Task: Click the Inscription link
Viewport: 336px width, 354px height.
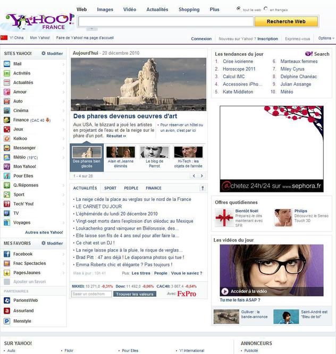Action: click(x=267, y=39)
